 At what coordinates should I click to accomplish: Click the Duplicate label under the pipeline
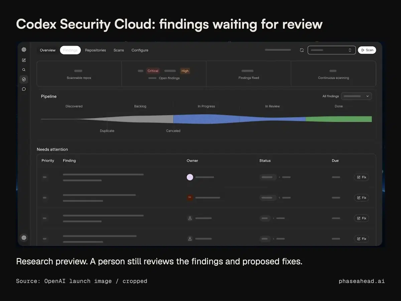(107, 131)
